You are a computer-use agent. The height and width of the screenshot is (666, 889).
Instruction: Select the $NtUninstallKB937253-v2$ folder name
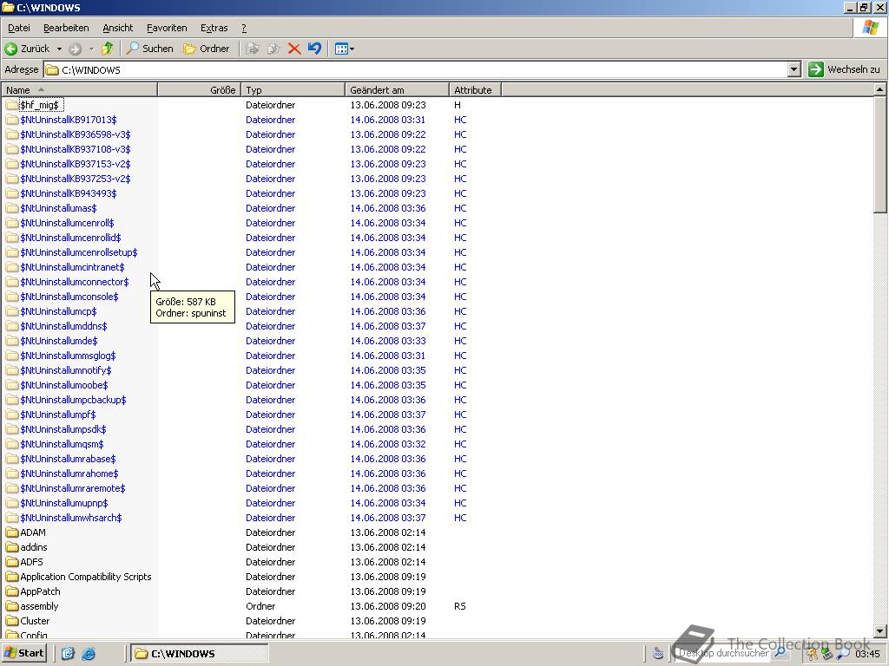pyautogui.click(x=76, y=179)
